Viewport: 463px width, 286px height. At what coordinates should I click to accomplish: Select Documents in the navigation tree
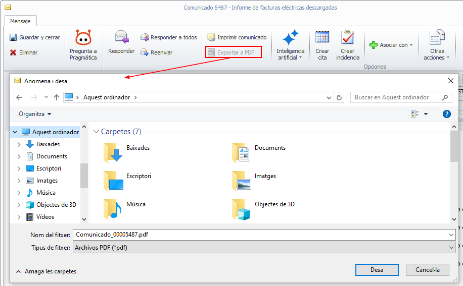[x=52, y=156]
